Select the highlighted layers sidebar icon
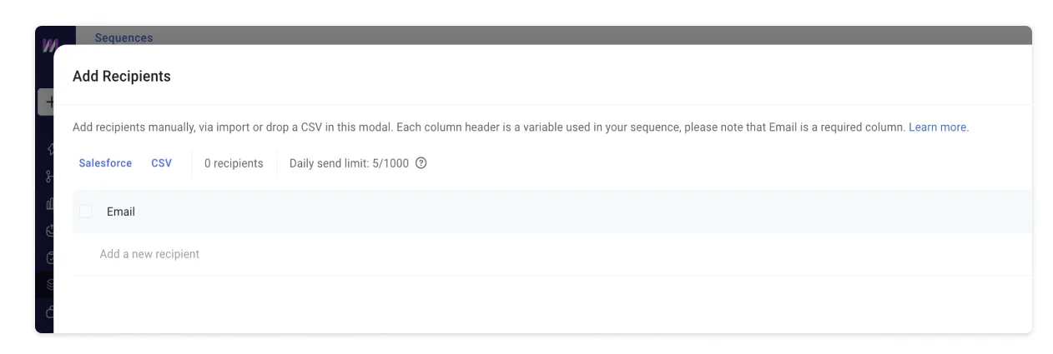 pos(48,285)
